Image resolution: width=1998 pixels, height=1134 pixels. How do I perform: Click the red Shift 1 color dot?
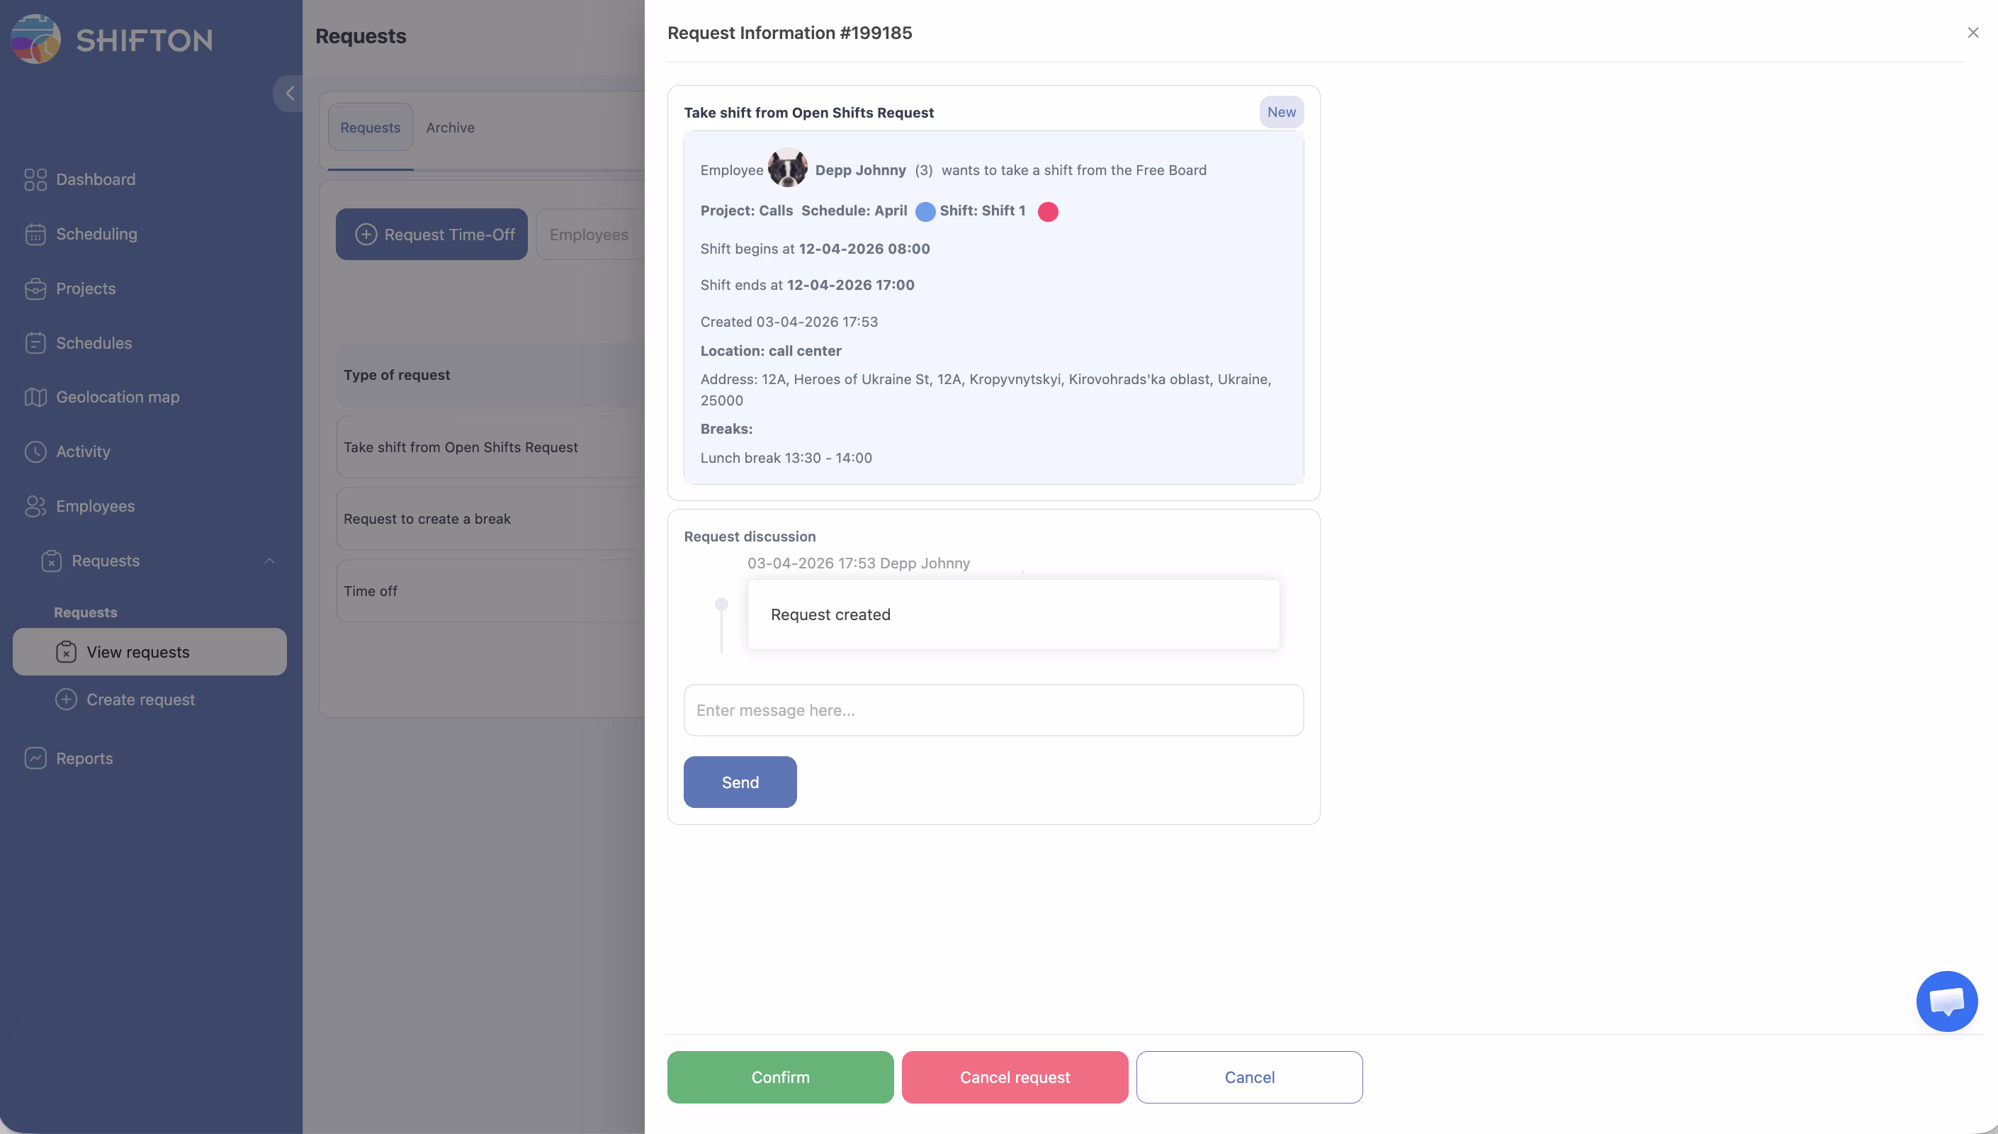[x=1048, y=212]
